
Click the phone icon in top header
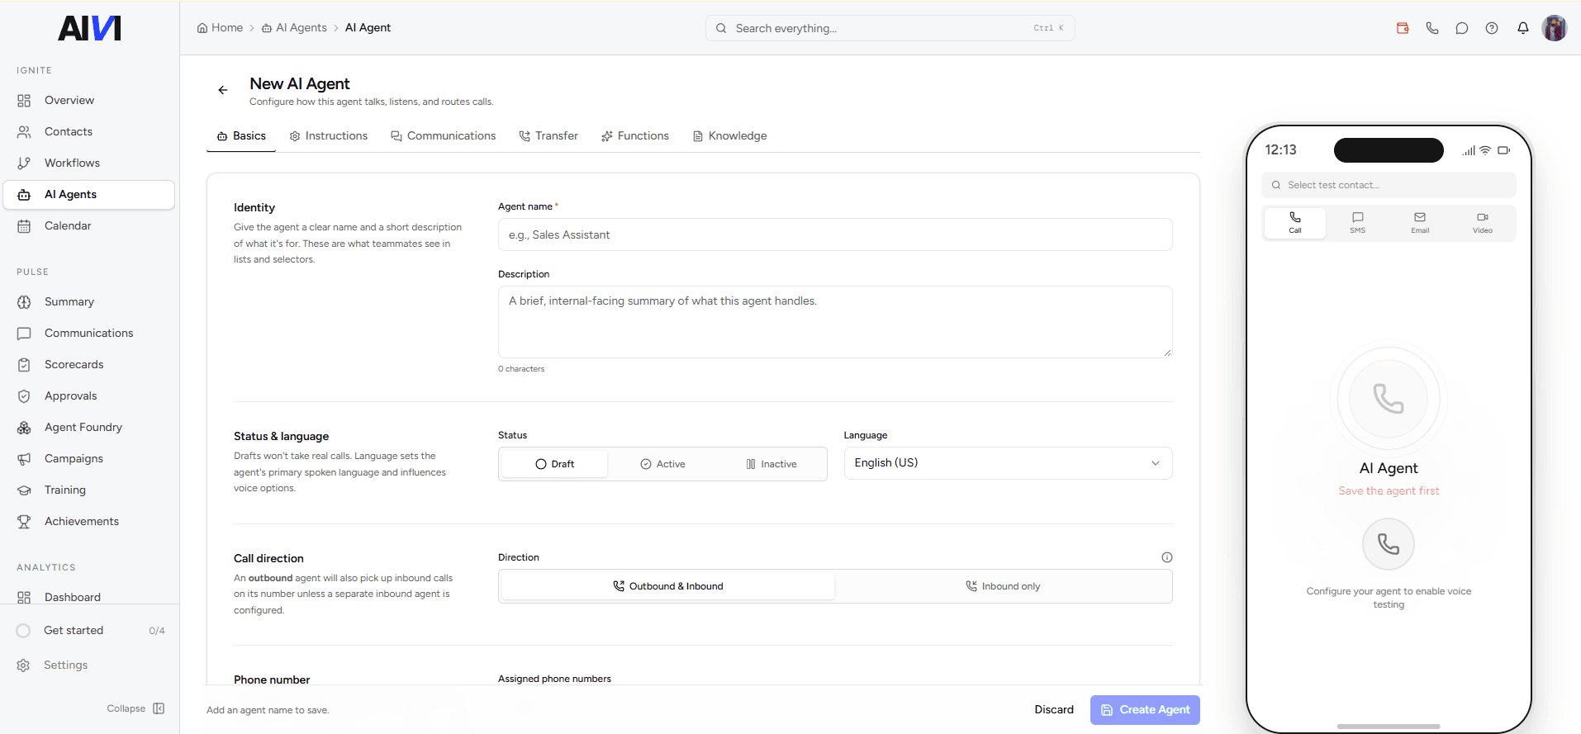click(1432, 28)
